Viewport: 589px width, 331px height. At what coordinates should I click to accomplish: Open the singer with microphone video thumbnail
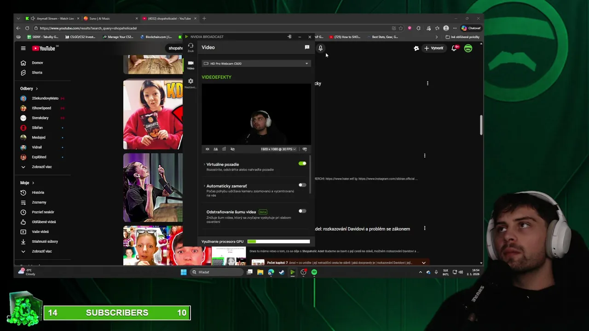(x=153, y=188)
